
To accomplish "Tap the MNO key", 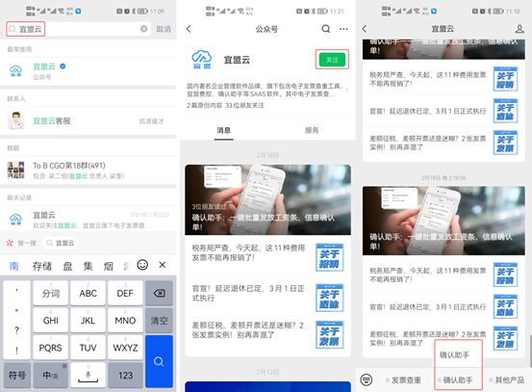I will [125, 321].
